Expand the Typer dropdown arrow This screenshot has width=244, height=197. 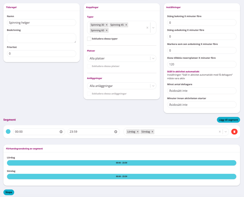[153, 28]
